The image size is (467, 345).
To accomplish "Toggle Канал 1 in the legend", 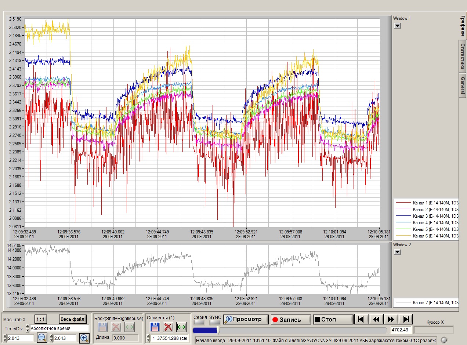I will coord(426,203).
